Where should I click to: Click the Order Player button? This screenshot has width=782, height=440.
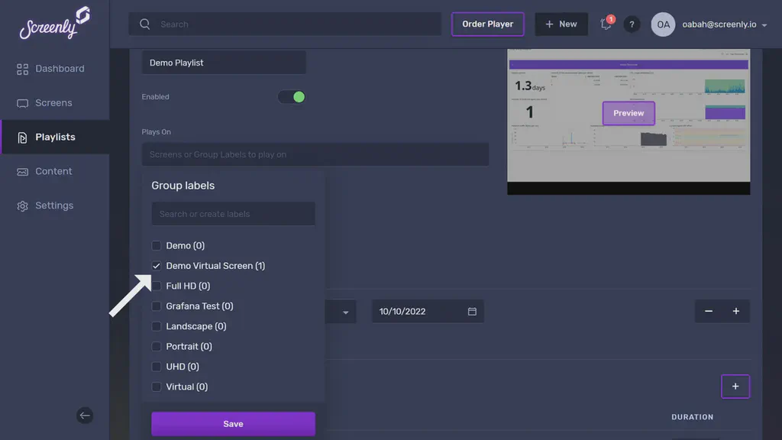coord(487,24)
